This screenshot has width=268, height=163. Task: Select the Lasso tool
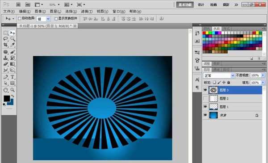(x=6, y=39)
